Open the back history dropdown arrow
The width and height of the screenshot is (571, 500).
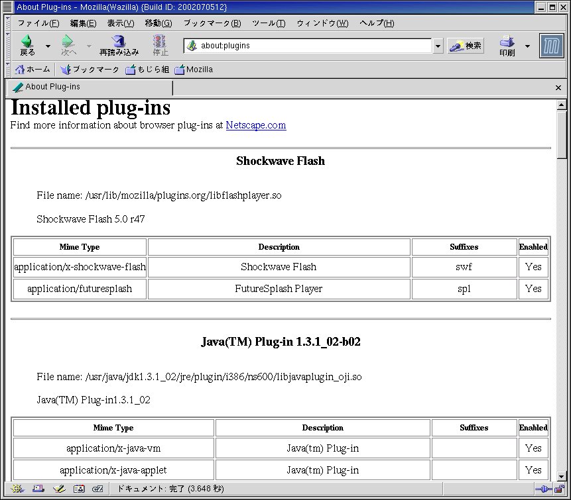pos(48,46)
